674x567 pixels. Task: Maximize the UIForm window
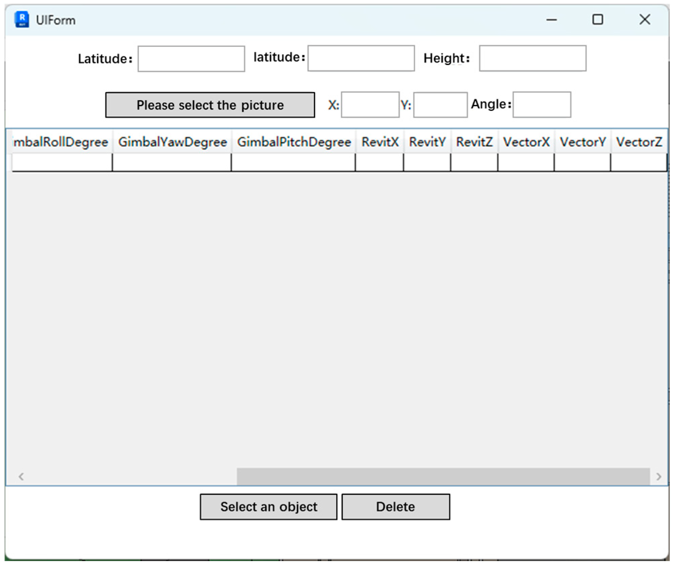597,20
